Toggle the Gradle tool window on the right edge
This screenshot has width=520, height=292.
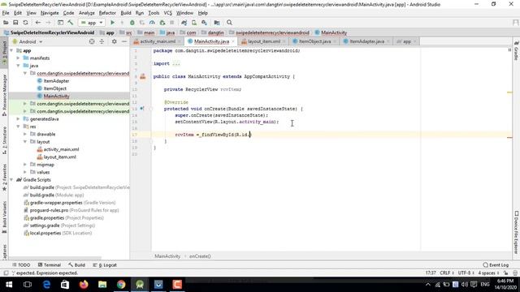[x=516, y=51]
